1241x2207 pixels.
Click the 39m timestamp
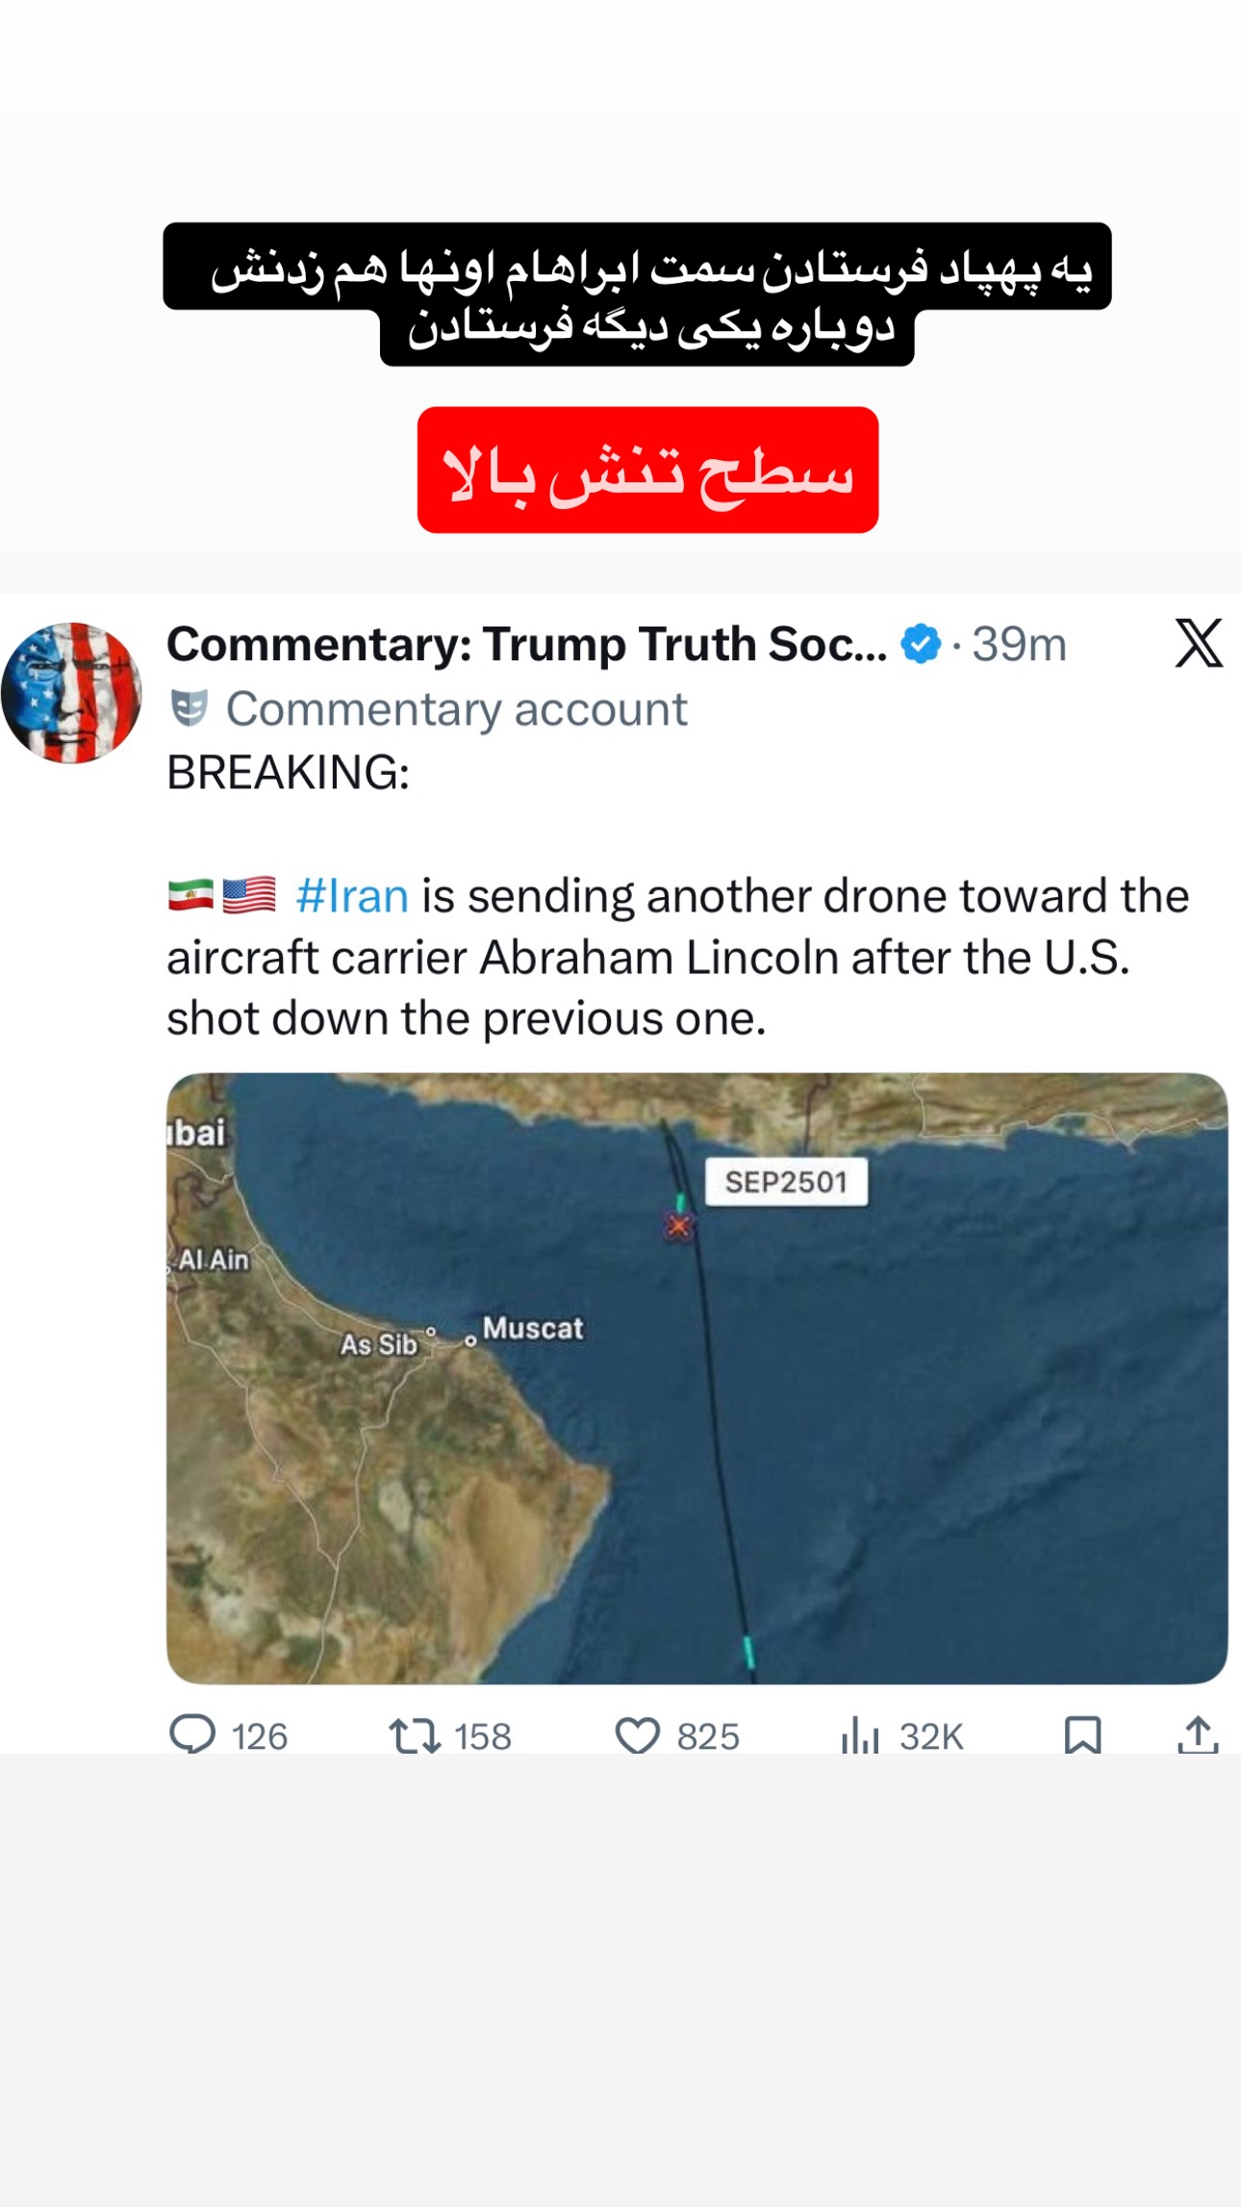click(1019, 644)
